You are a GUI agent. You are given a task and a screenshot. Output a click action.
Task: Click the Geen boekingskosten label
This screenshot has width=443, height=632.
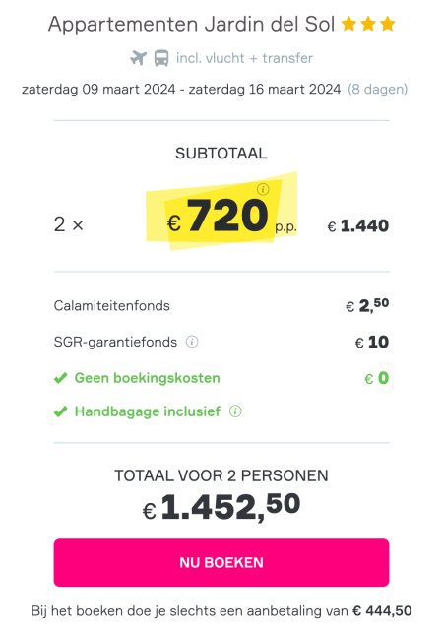[x=147, y=378]
